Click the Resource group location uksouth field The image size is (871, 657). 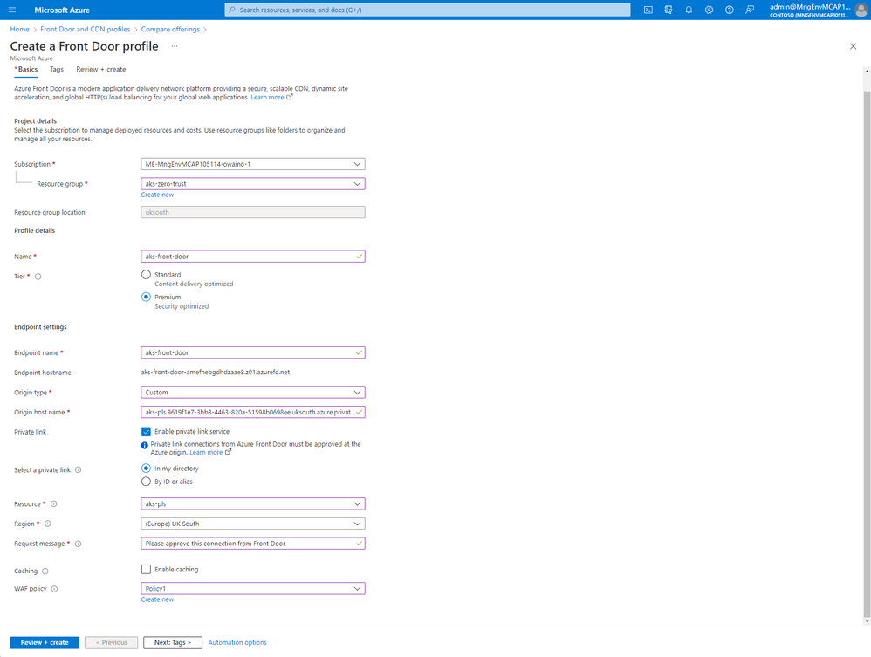click(x=253, y=212)
